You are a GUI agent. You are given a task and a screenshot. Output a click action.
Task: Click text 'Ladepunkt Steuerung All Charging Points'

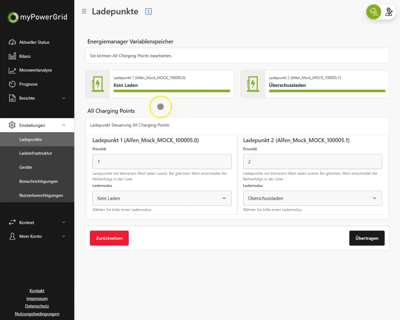click(129, 125)
